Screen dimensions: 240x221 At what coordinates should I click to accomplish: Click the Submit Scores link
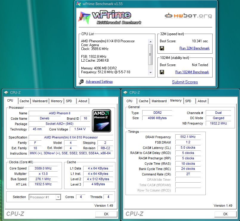[185, 82]
